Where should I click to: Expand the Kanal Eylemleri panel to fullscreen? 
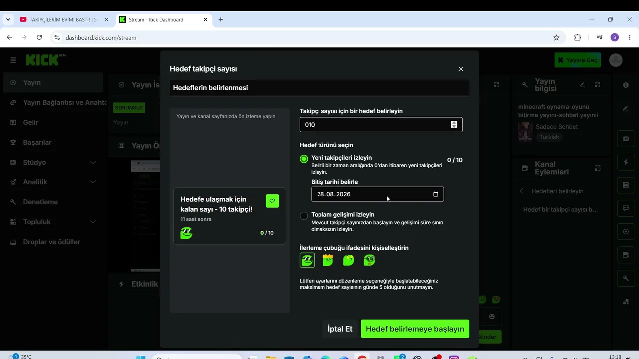coord(598,168)
